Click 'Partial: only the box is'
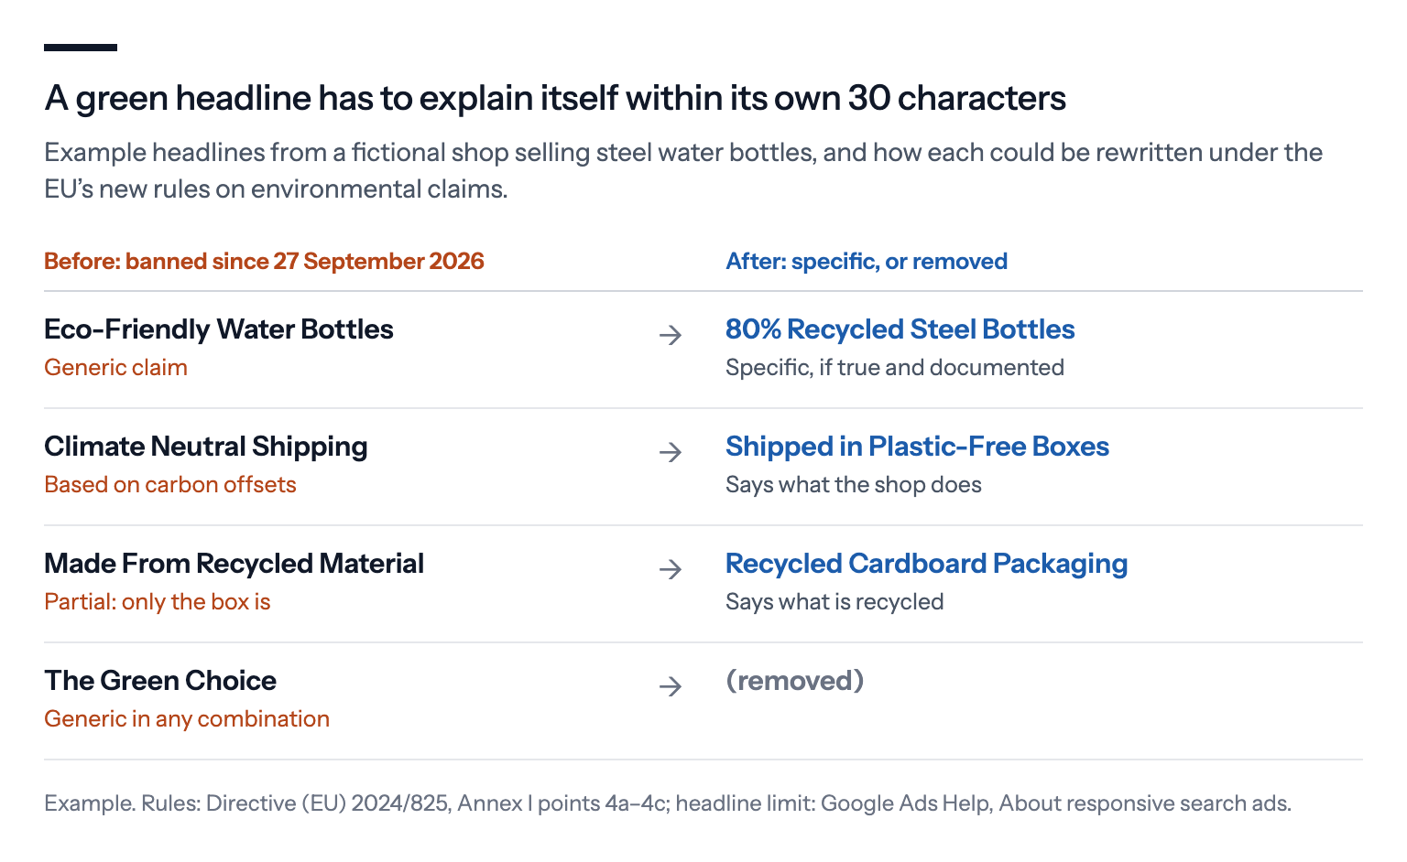The width and height of the screenshot is (1407, 862). pyautogui.click(x=158, y=601)
